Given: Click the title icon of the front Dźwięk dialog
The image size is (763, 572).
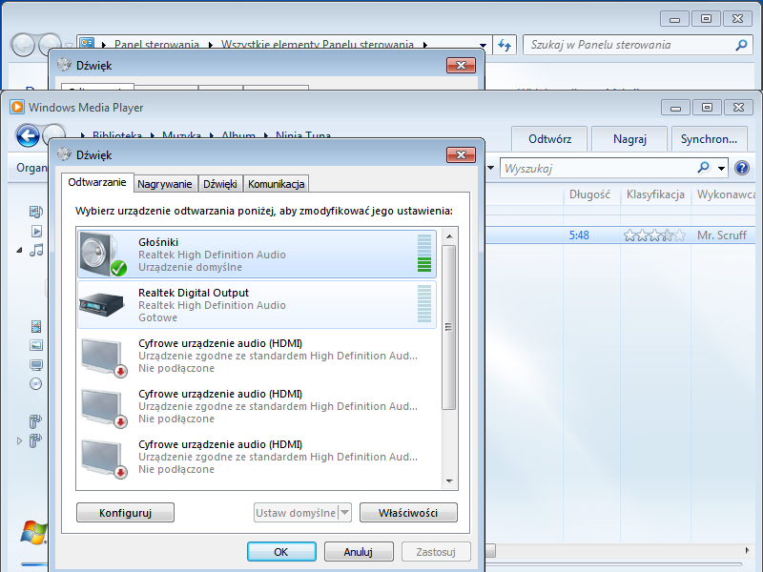Looking at the screenshot, I should 64,154.
